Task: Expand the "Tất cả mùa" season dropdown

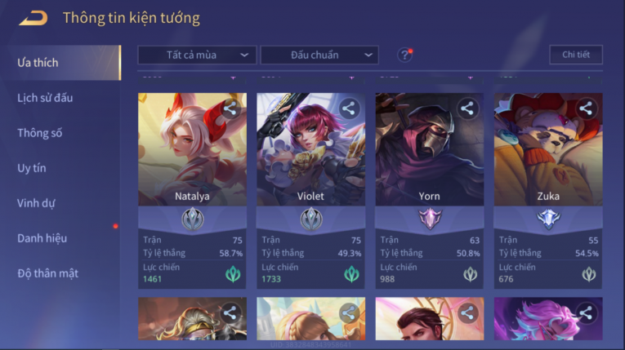Action: pyautogui.click(x=197, y=55)
